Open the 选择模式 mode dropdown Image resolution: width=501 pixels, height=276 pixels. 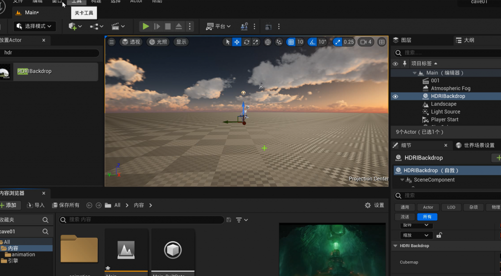[35, 26]
